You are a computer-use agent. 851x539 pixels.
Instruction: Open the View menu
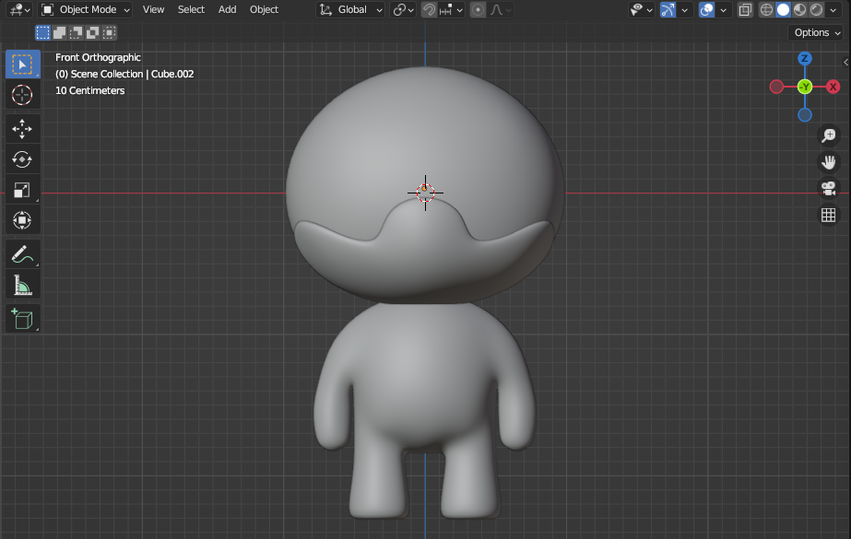click(x=153, y=9)
